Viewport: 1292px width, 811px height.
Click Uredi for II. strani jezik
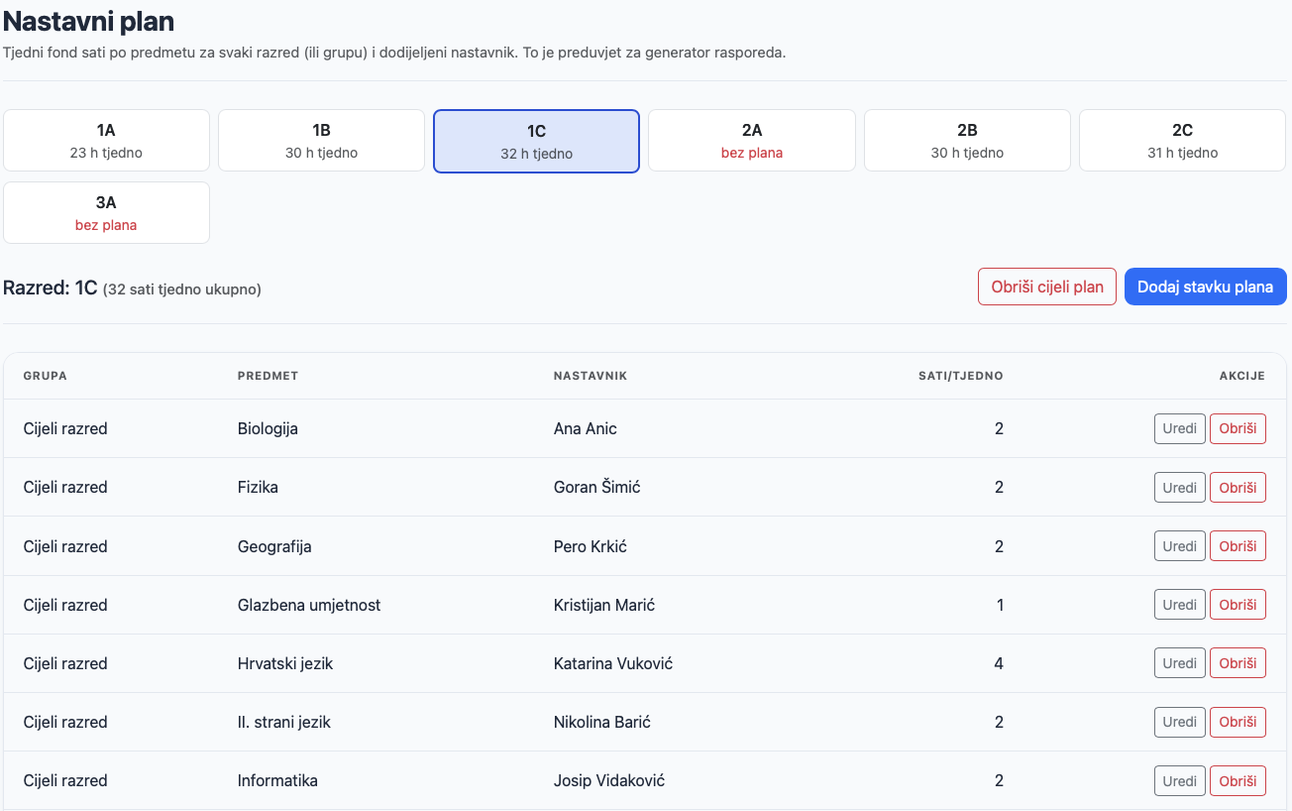(x=1180, y=722)
